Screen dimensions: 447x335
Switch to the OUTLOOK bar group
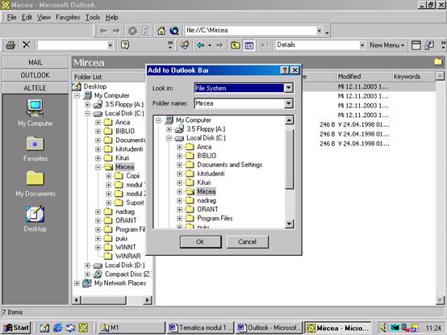[35, 75]
